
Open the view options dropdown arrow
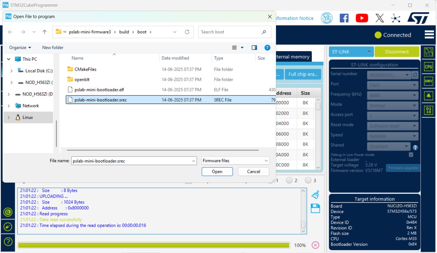pos(242,47)
